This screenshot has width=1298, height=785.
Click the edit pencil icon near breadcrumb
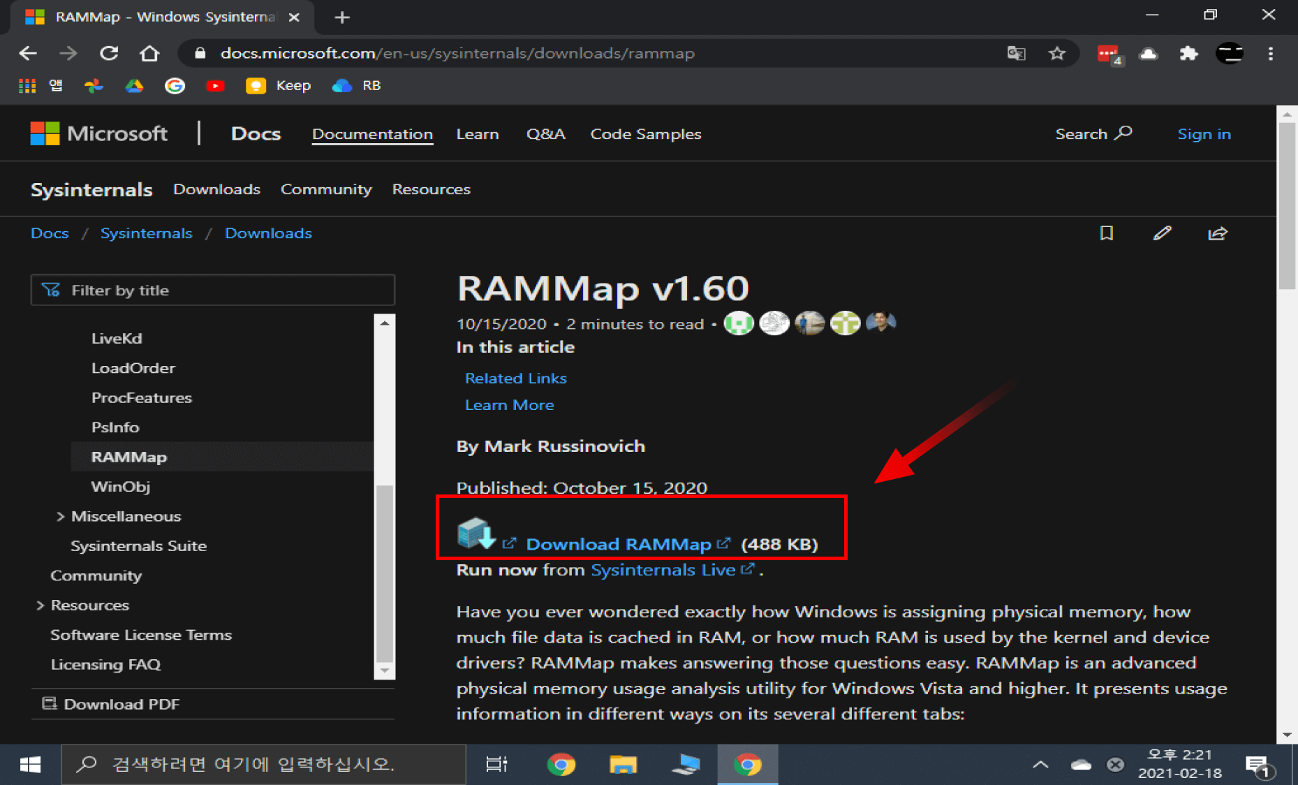[x=1162, y=233]
